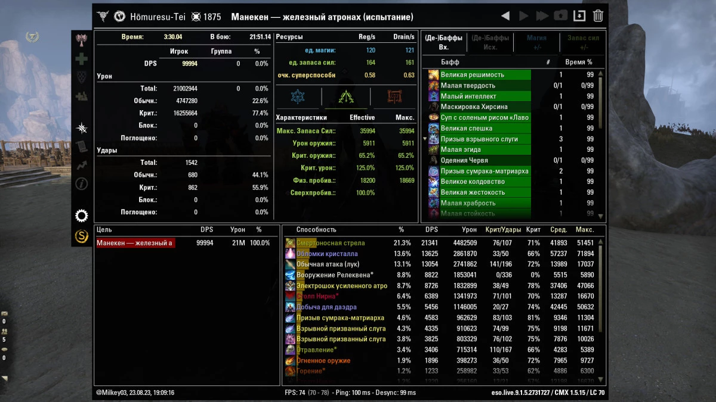Image resolution: width=716 pixels, height=402 pixels.
Task: Select Столп Нирна ability row
Action: point(440,297)
